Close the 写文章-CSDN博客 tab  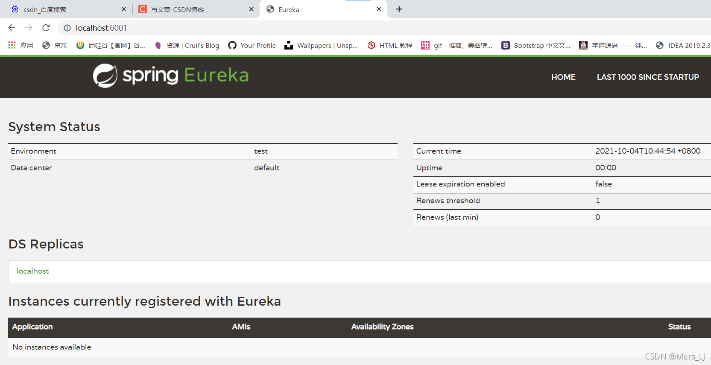(252, 9)
